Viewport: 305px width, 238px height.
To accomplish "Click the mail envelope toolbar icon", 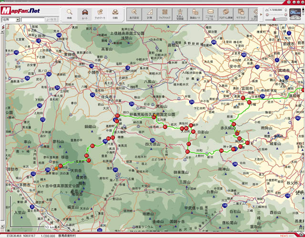I will 210,13.
